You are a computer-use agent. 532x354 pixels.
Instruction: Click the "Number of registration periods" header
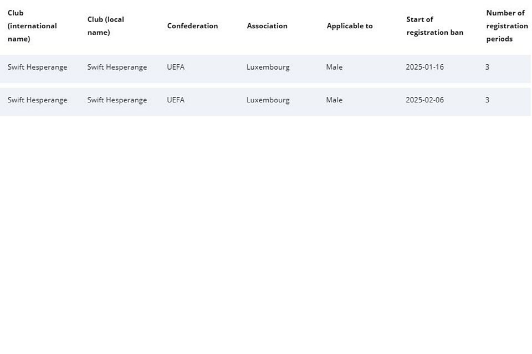[x=507, y=26]
